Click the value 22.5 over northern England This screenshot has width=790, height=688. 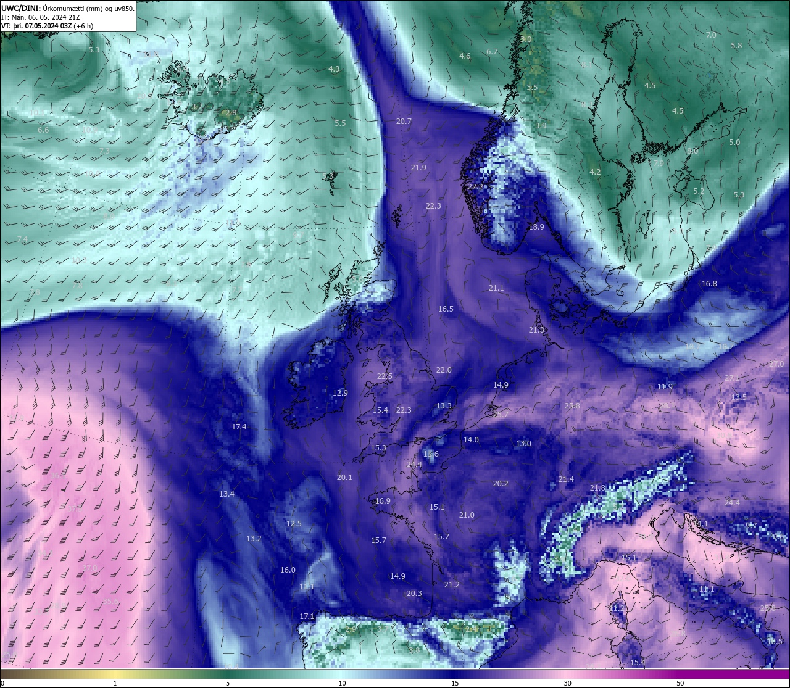[385, 376]
